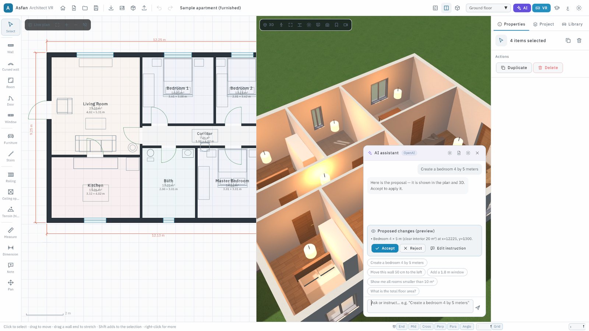This screenshot has height=331, width=589.
Task: Click the home icon in top bar
Action: click(63, 8)
